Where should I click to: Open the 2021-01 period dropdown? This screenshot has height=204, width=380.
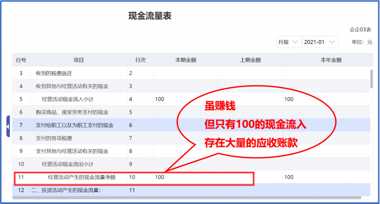pyautogui.click(x=320, y=42)
